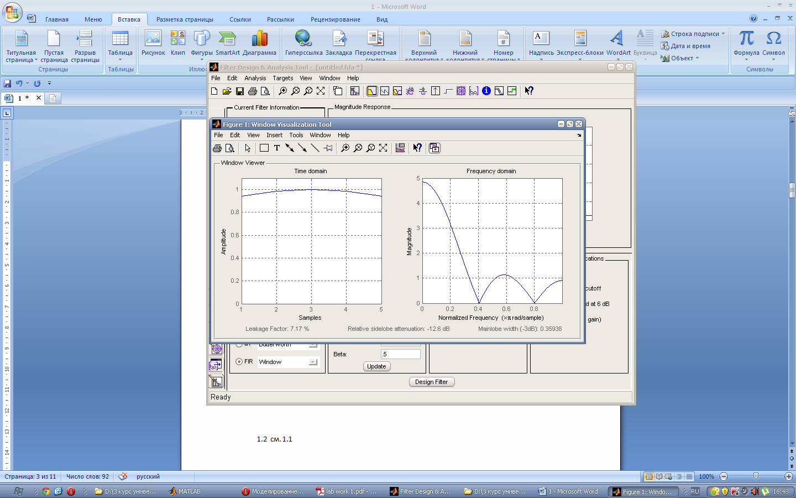Open Символ omega dropdown in Word ribbon

774,45
